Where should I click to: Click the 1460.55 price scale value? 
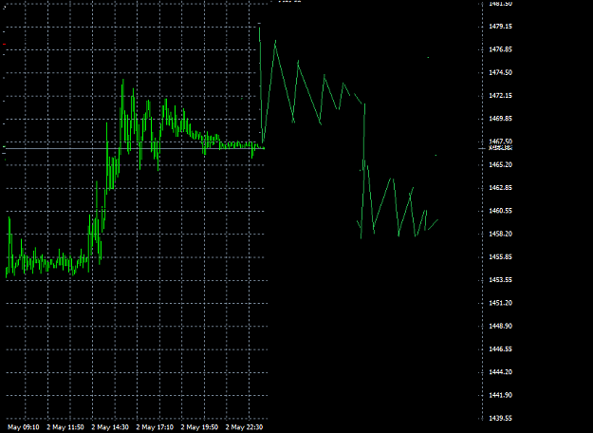(x=500, y=211)
